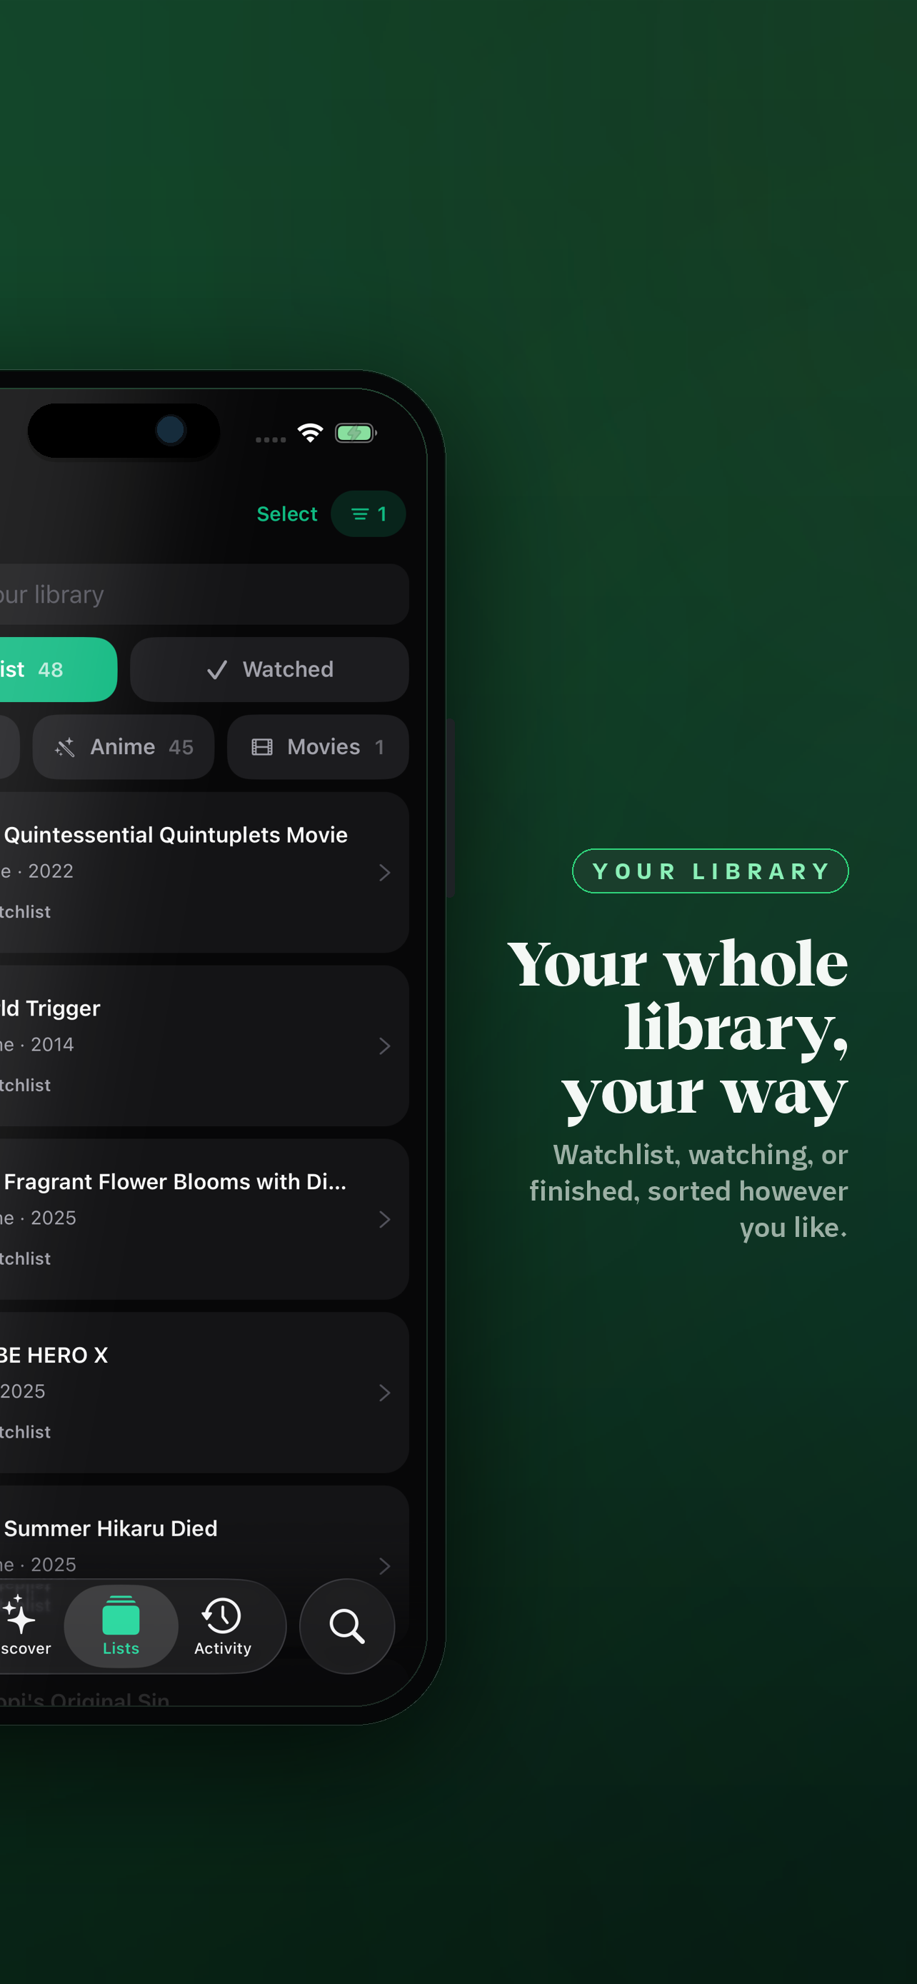
Task: Select the BE HERO X title
Action: (54, 1355)
